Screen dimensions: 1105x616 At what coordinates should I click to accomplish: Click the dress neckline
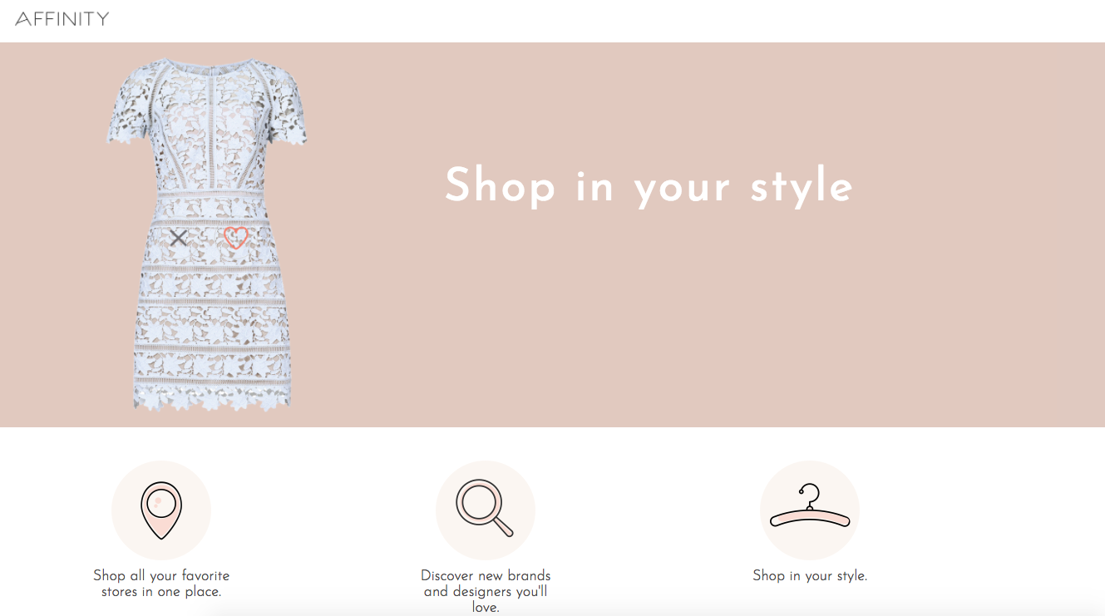(x=208, y=67)
